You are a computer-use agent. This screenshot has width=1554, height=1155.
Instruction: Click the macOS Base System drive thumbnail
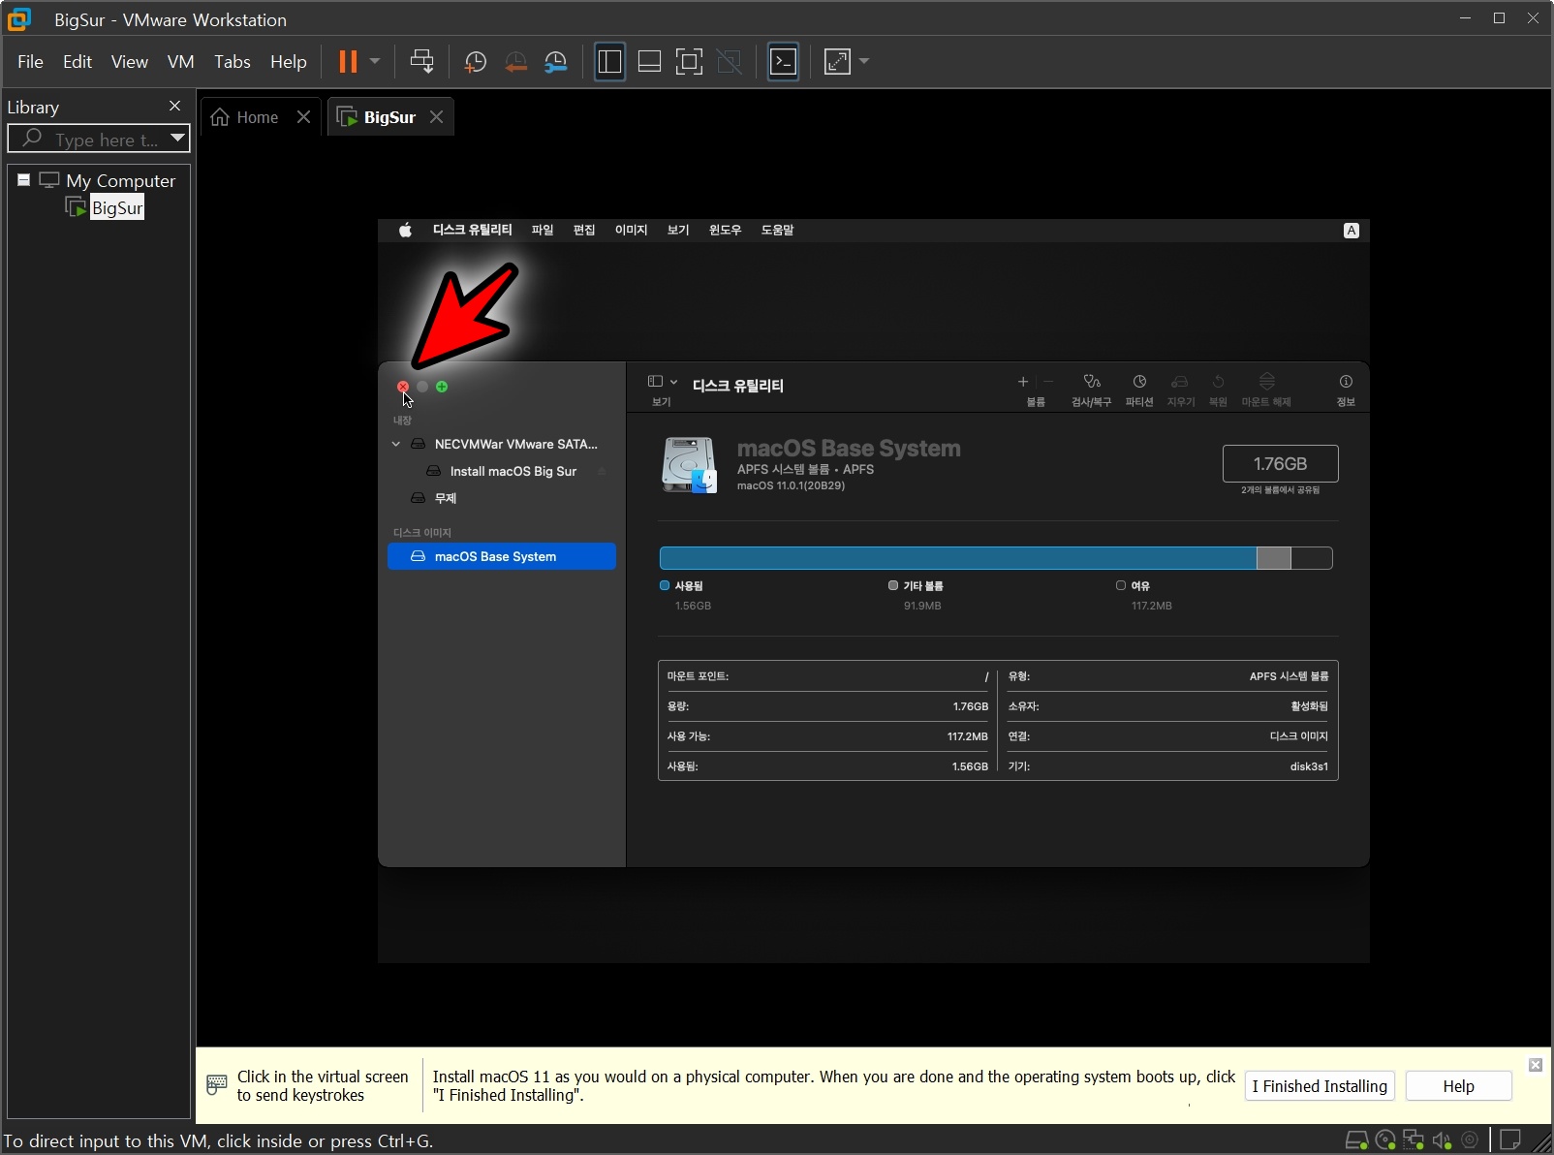(689, 465)
